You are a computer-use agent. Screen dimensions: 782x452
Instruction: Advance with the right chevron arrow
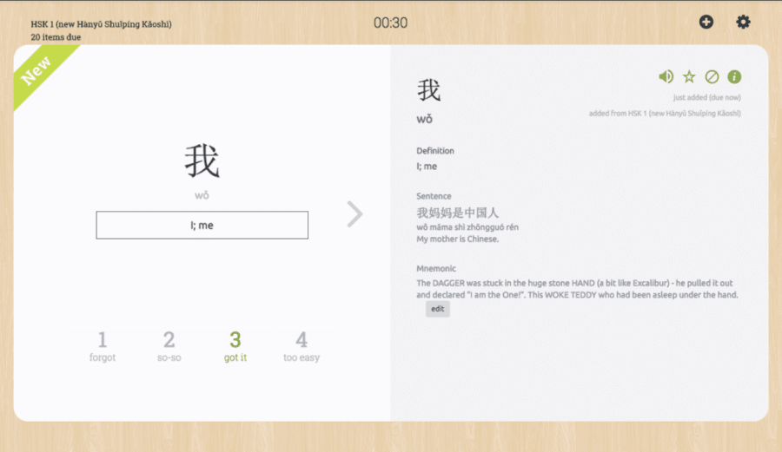click(355, 213)
